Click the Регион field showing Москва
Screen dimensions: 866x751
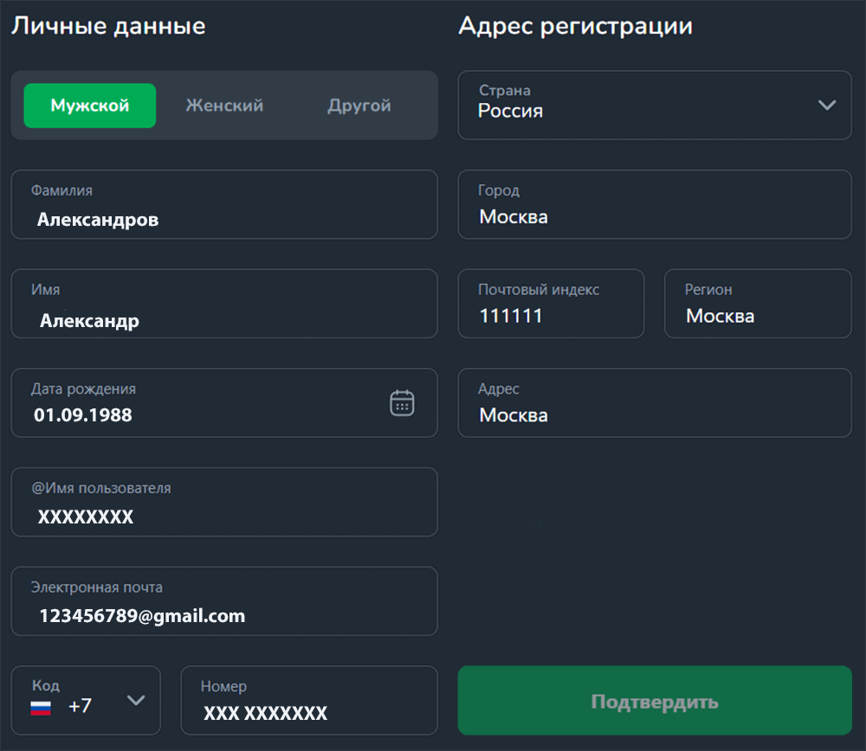pos(758,304)
